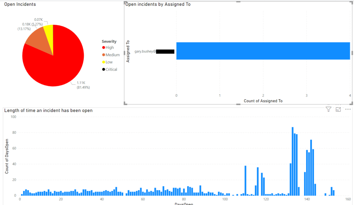Click the '3' tick on Count of Assigned To axis
The image size is (354, 205).
tap(307, 95)
